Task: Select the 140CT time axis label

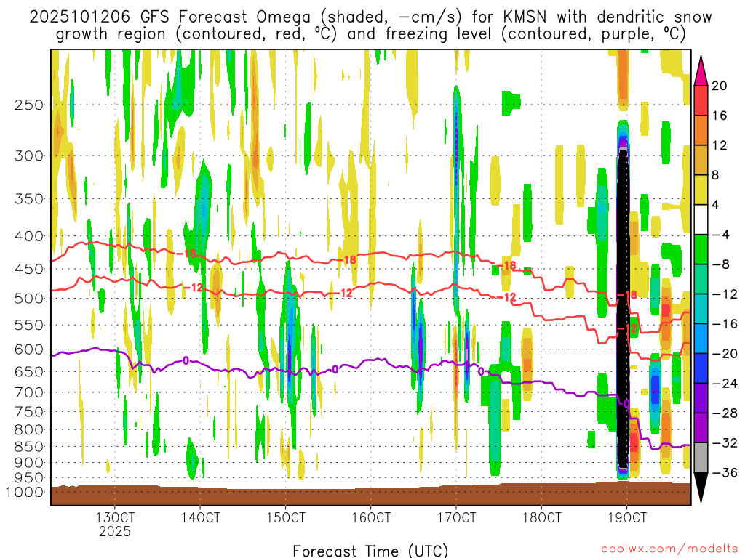Action: click(x=200, y=517)
